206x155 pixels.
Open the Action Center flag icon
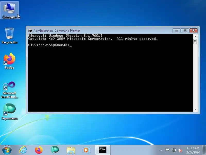167,150
